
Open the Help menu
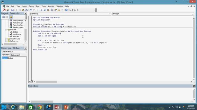(67, 6)
